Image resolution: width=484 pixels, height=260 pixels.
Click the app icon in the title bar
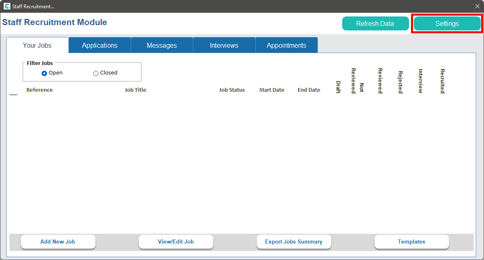pos(7,6)
